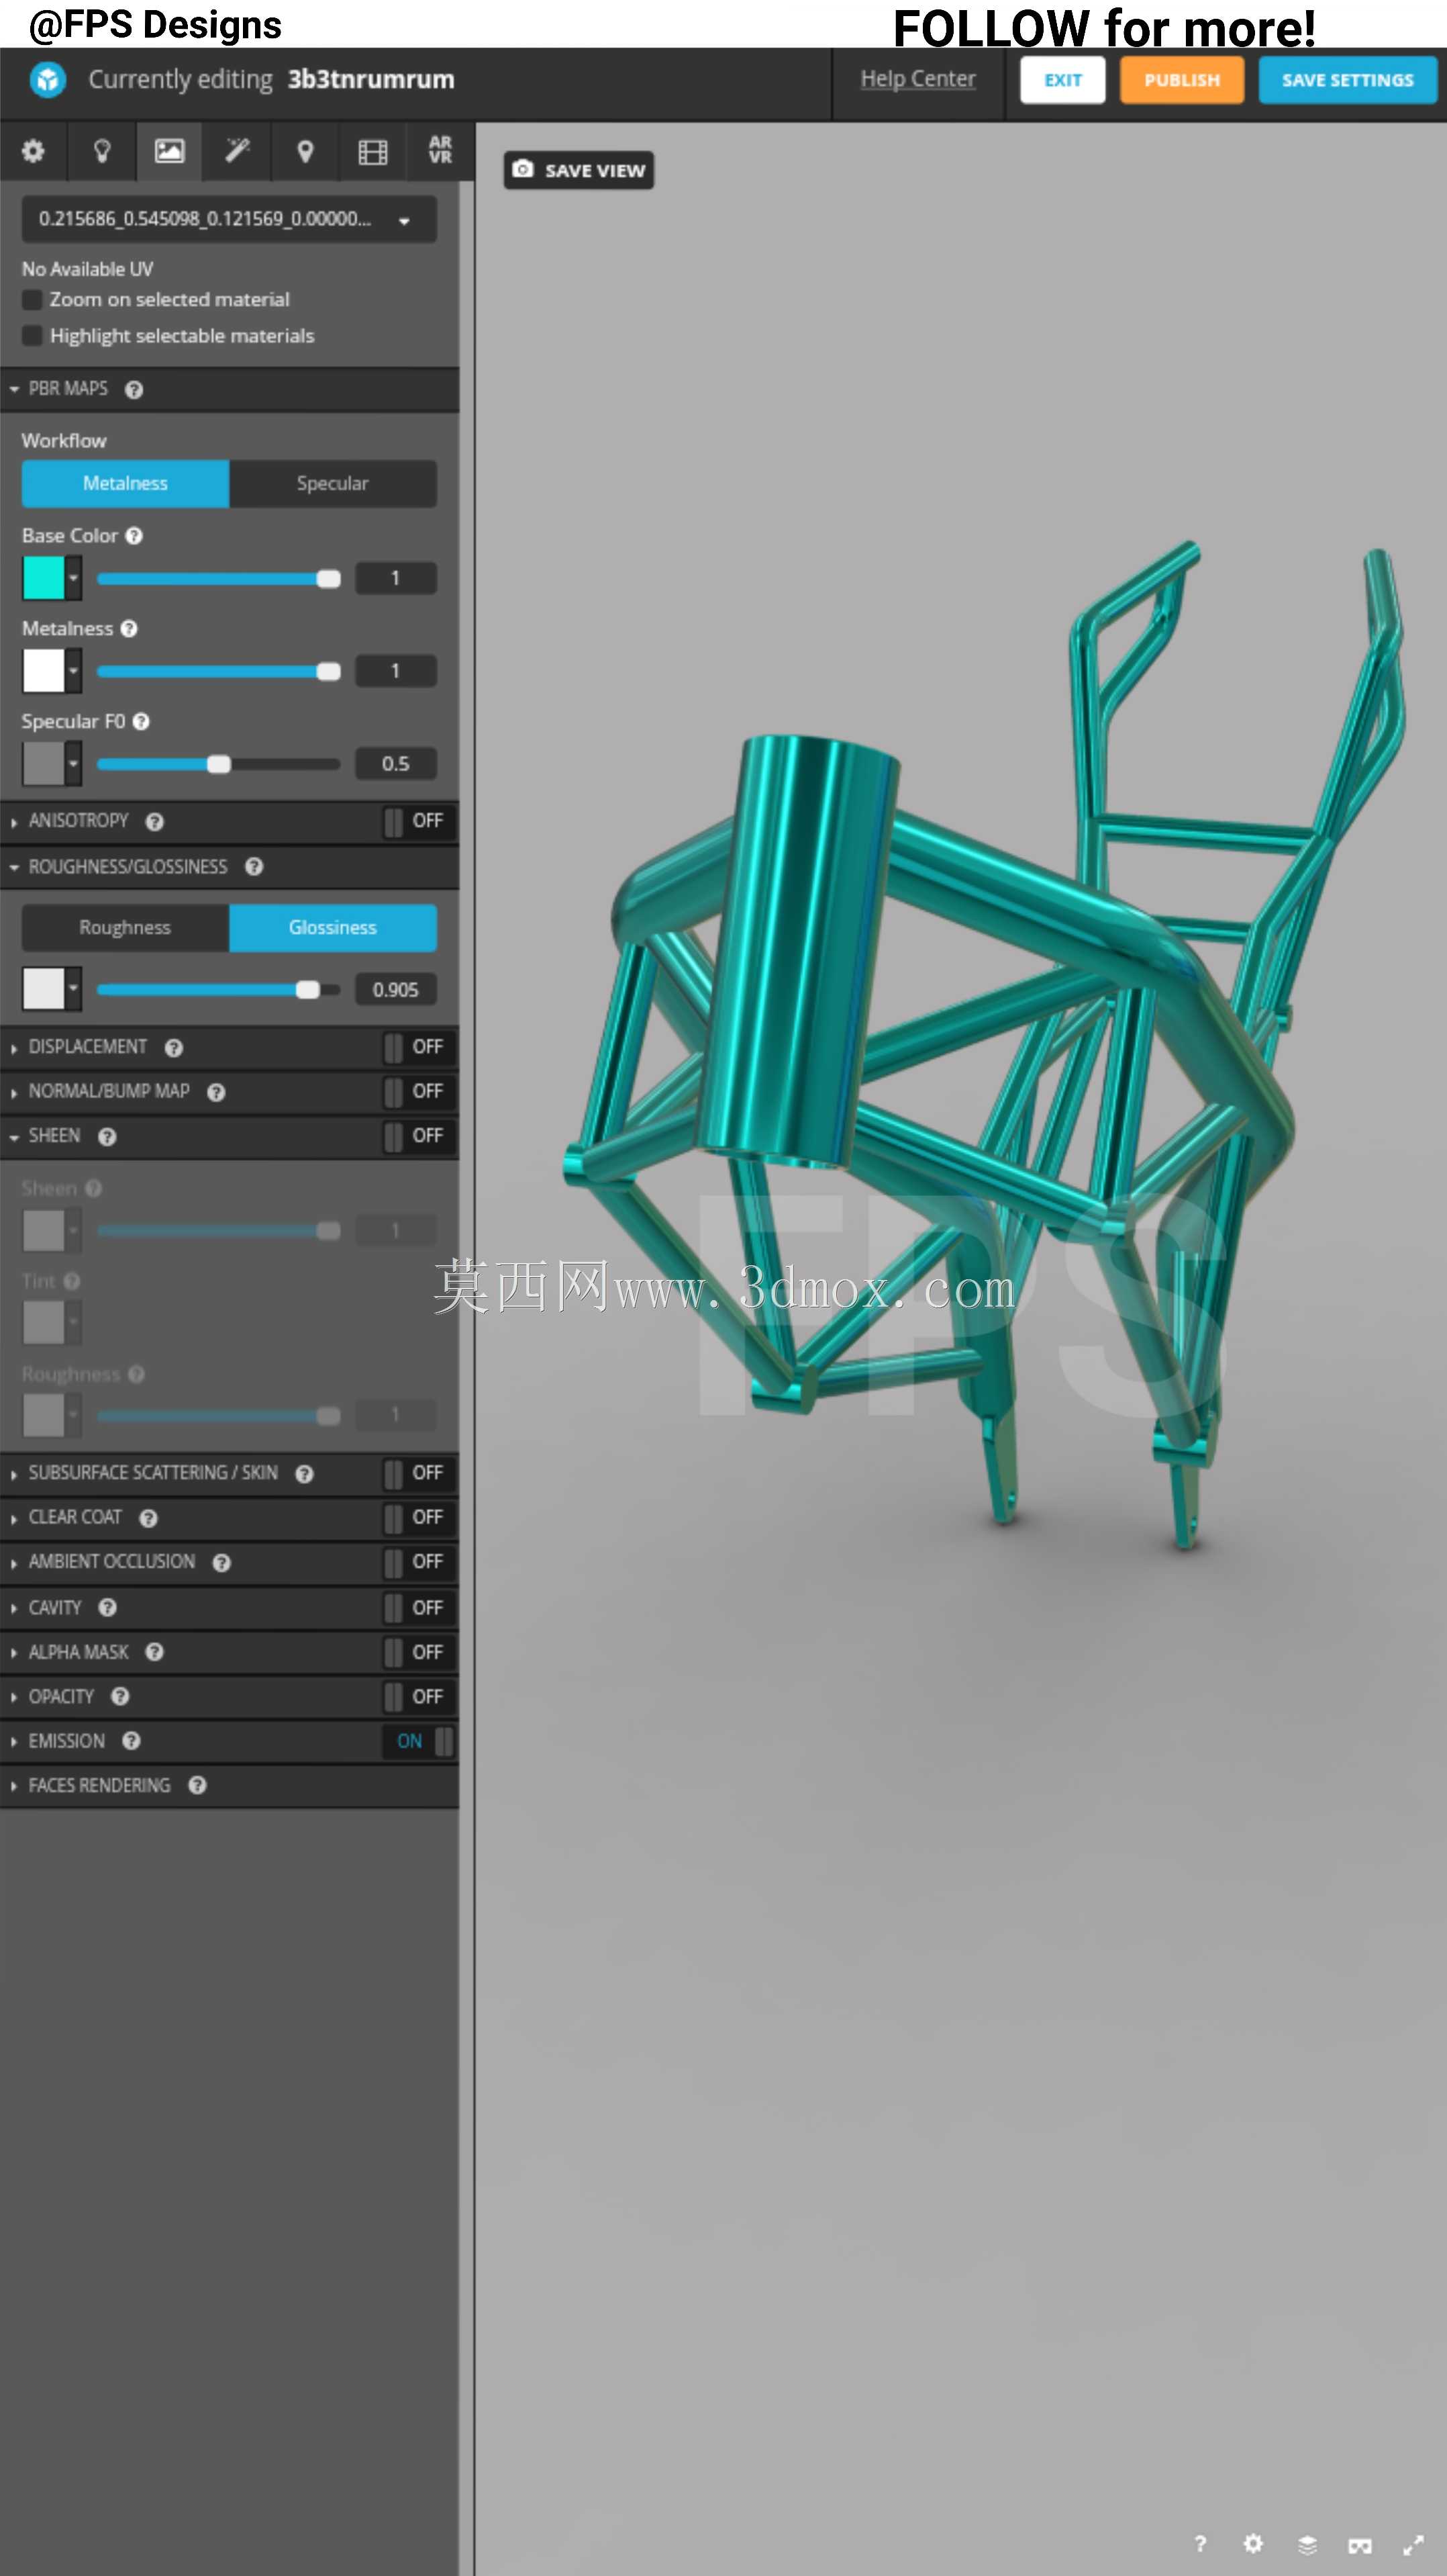The height and width of the screenshot is (2576, 1447).
Task: Check Zoom on selected material
Action: click(x=32, y=300)
